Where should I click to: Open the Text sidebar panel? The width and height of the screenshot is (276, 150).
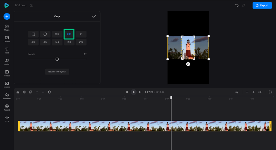(7, 50)
